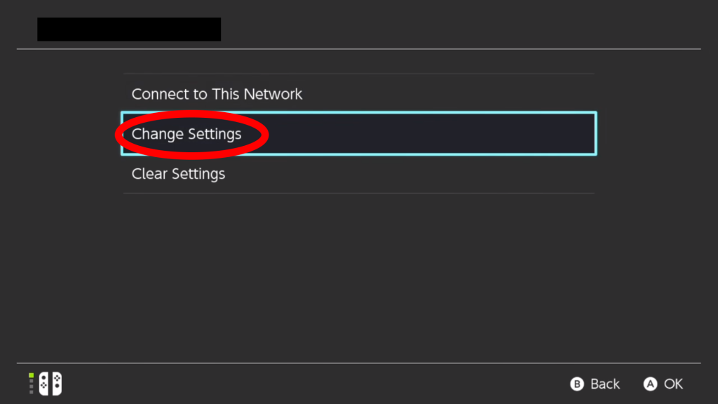Click the grey player indicator dots
718x404 pixels.
(31, 387)
